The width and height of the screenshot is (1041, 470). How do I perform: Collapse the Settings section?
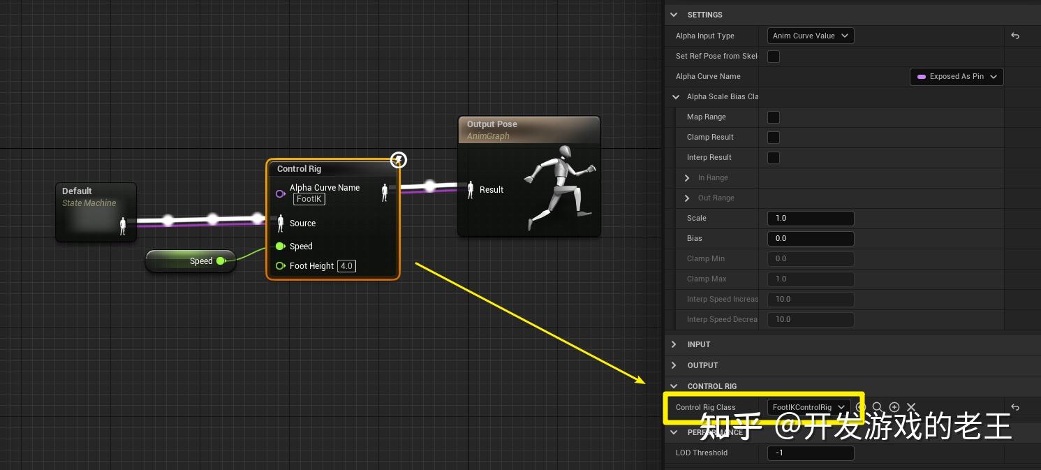(673, 15)
